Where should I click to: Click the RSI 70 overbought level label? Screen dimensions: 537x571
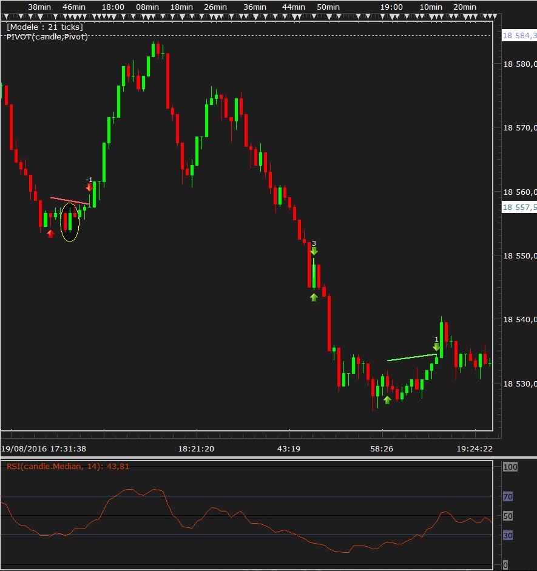508,496
